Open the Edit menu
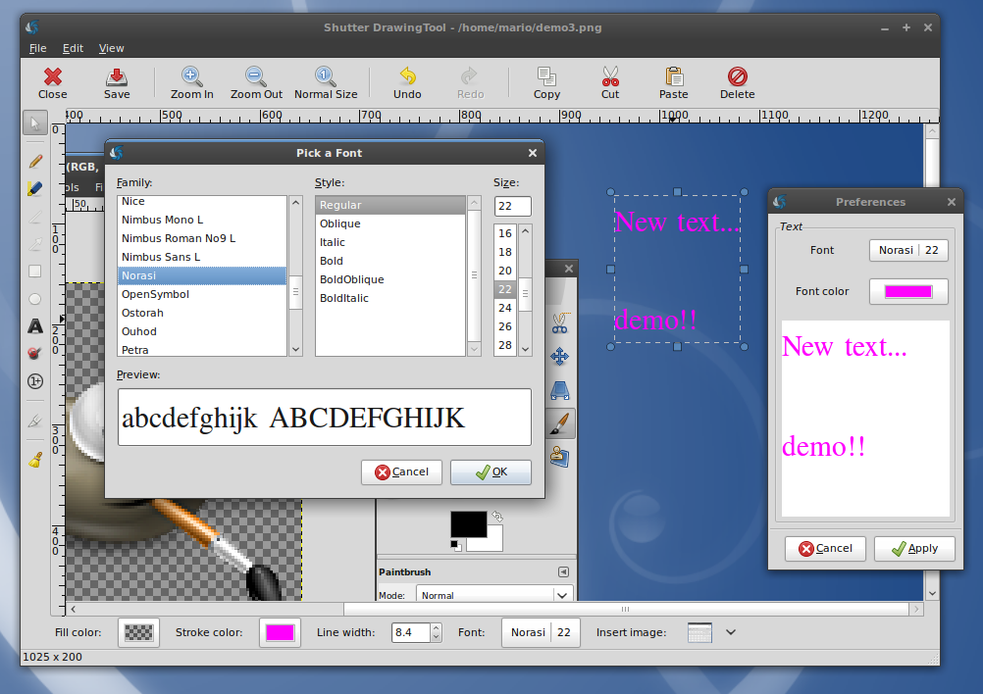Image resolution: width=983 pixels, height=694 pixels. [x=73, y=48]
